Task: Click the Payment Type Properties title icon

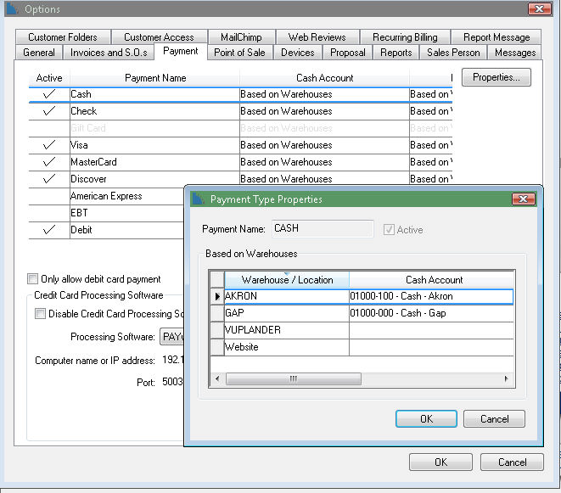Action: (x=198, y=199)
